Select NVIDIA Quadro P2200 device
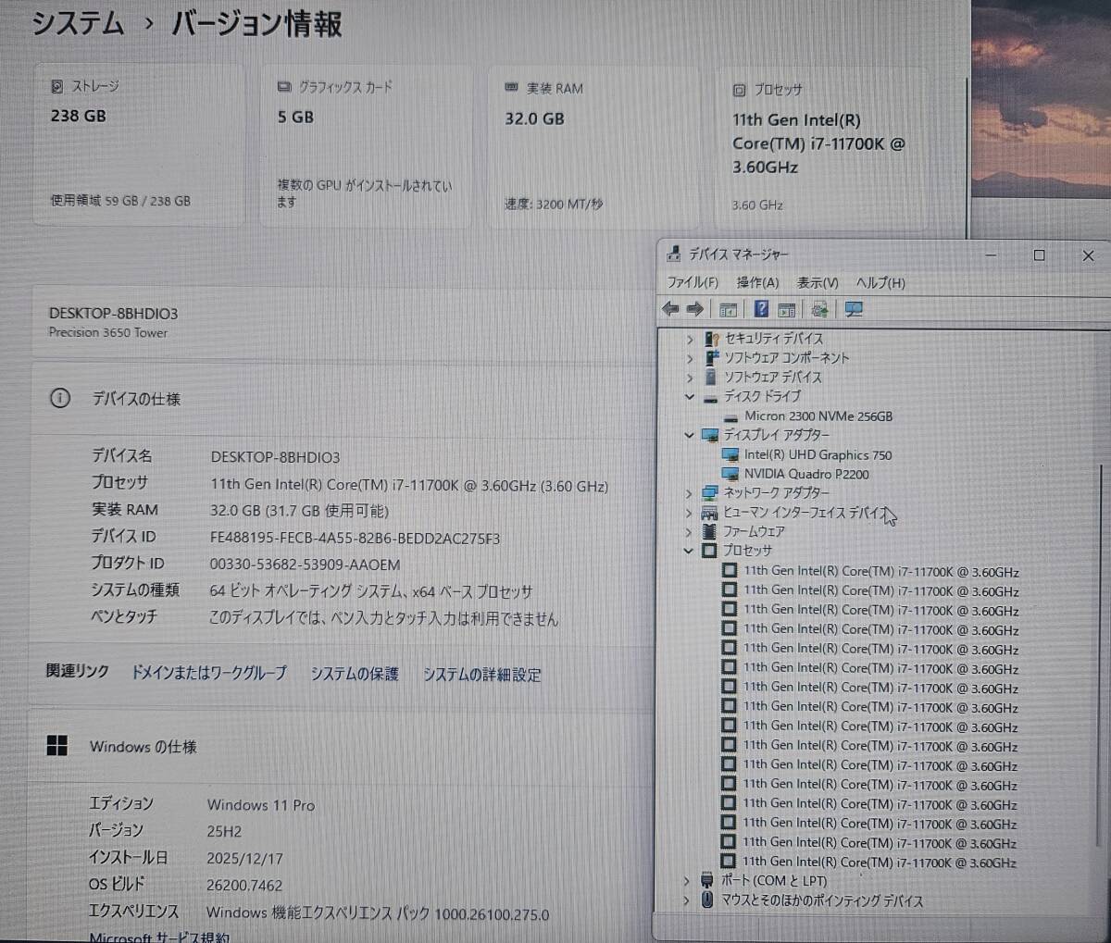Screen dimensions: 1111x943 (x=805, y=474)
